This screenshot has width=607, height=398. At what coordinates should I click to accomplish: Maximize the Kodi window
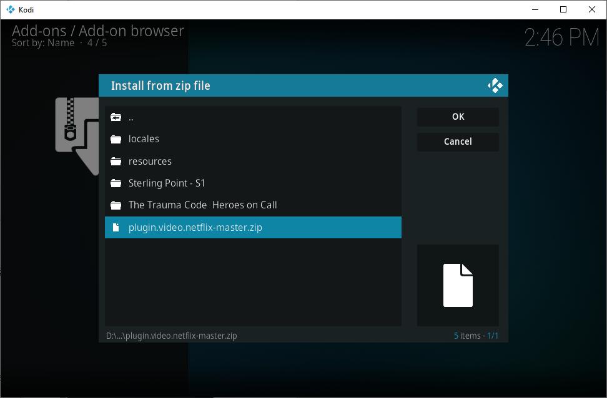(564, 9)
